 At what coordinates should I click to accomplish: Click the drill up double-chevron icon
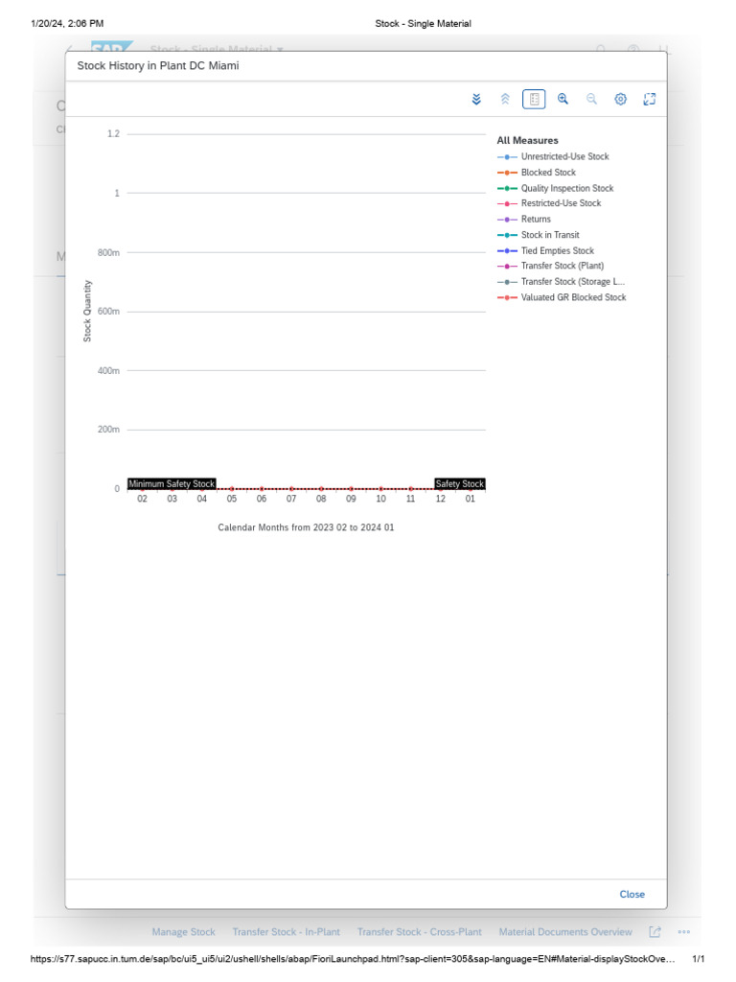pos(505,99)
